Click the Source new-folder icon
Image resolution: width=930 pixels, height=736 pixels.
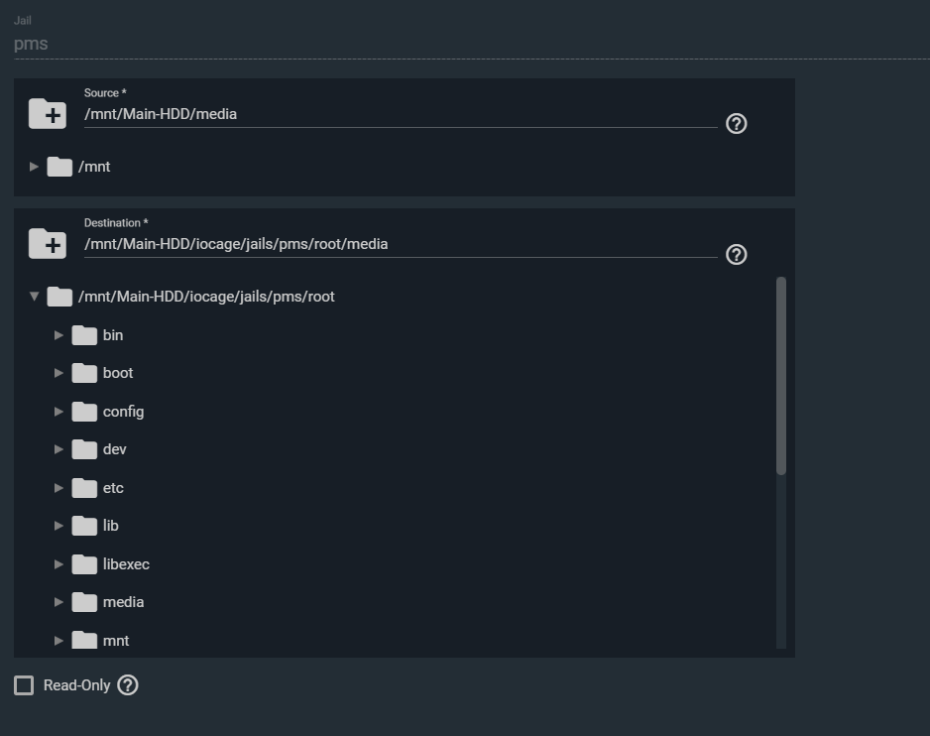coord(48,114)
